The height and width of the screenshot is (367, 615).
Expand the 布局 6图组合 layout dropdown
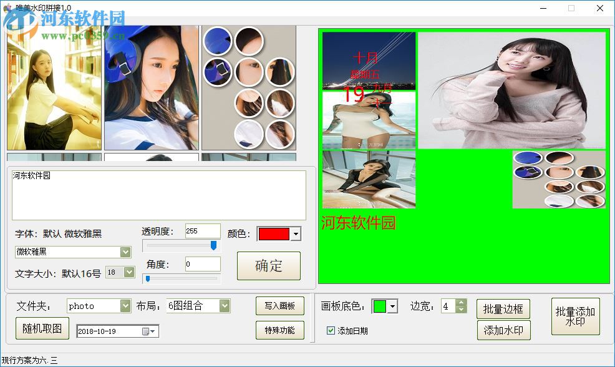click(x=223, y=306)
